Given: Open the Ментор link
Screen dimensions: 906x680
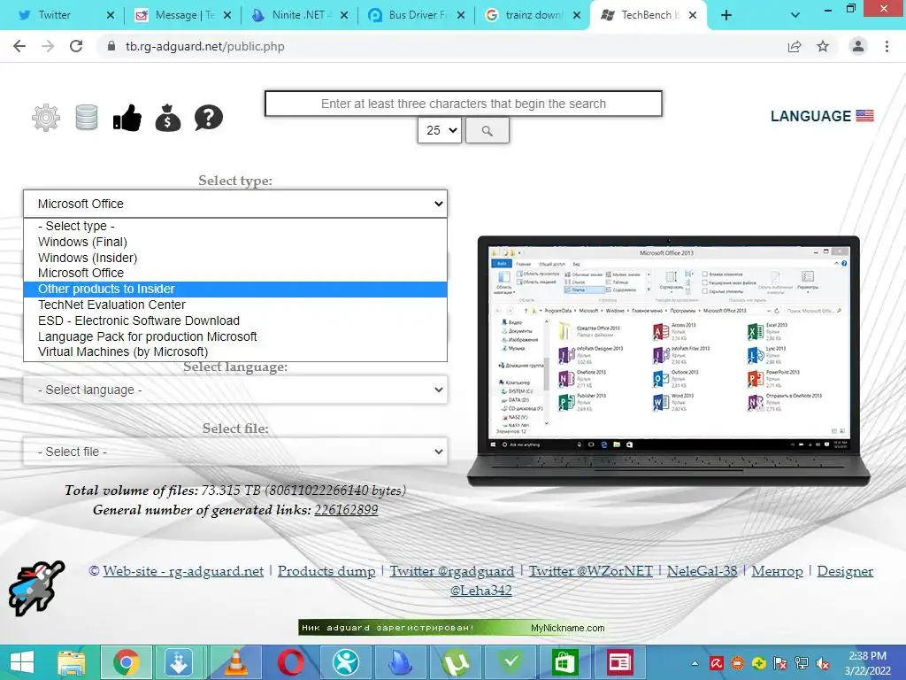Looking at the screenshot, I should pos(777,571).
